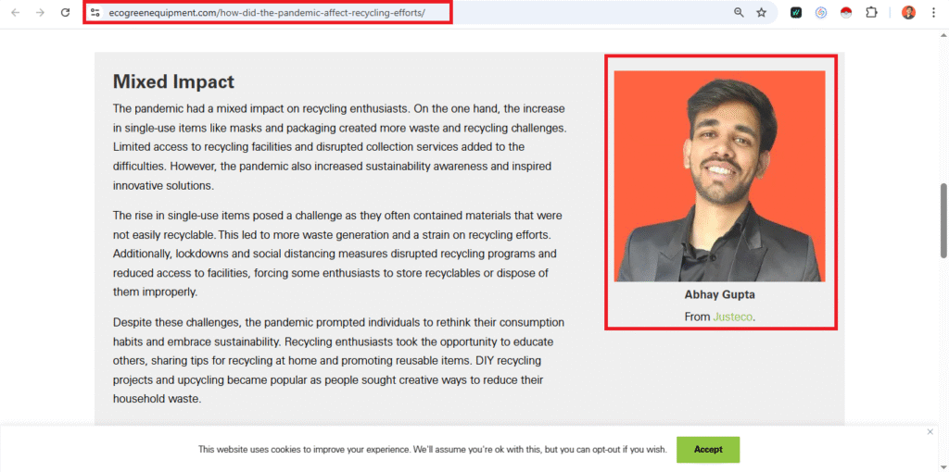Click the red and white ball extension icon
This screenshot has height=472, width=949.
[846, 13]
